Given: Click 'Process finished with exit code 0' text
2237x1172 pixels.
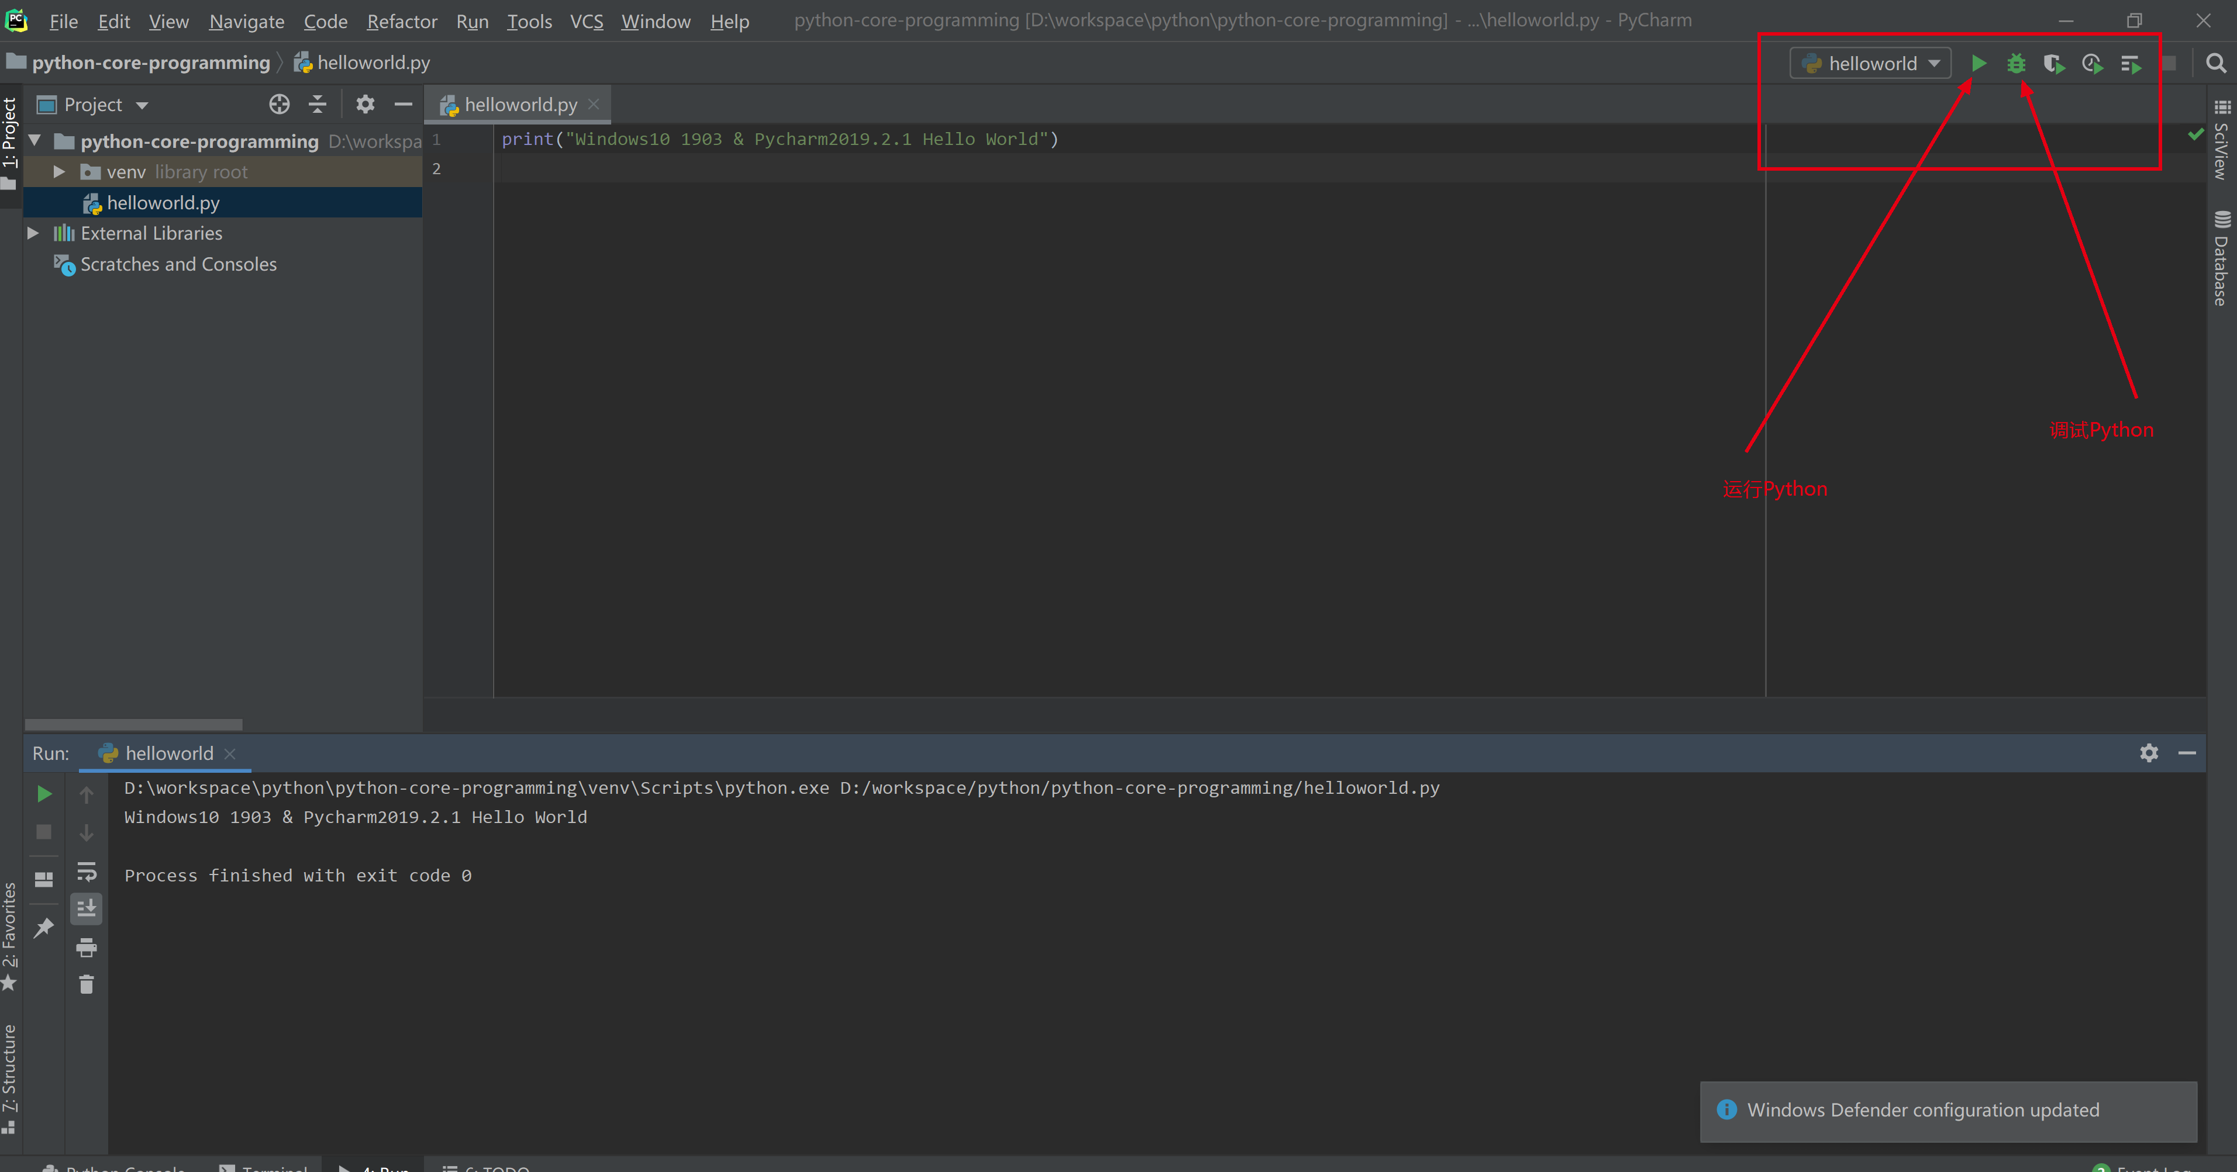Looking at the screenshot, I should click(x=298, y=875).
